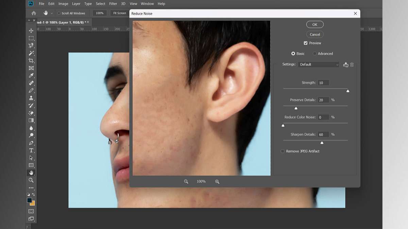Select the Healing Brush tool
This screenshot has height=229, width=408.
(x=31, y=83)
